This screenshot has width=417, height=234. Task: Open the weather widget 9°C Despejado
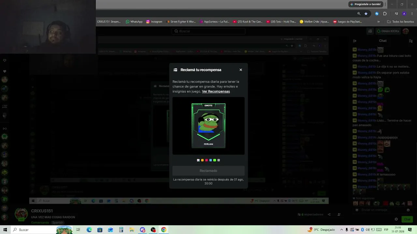(321, 230)
